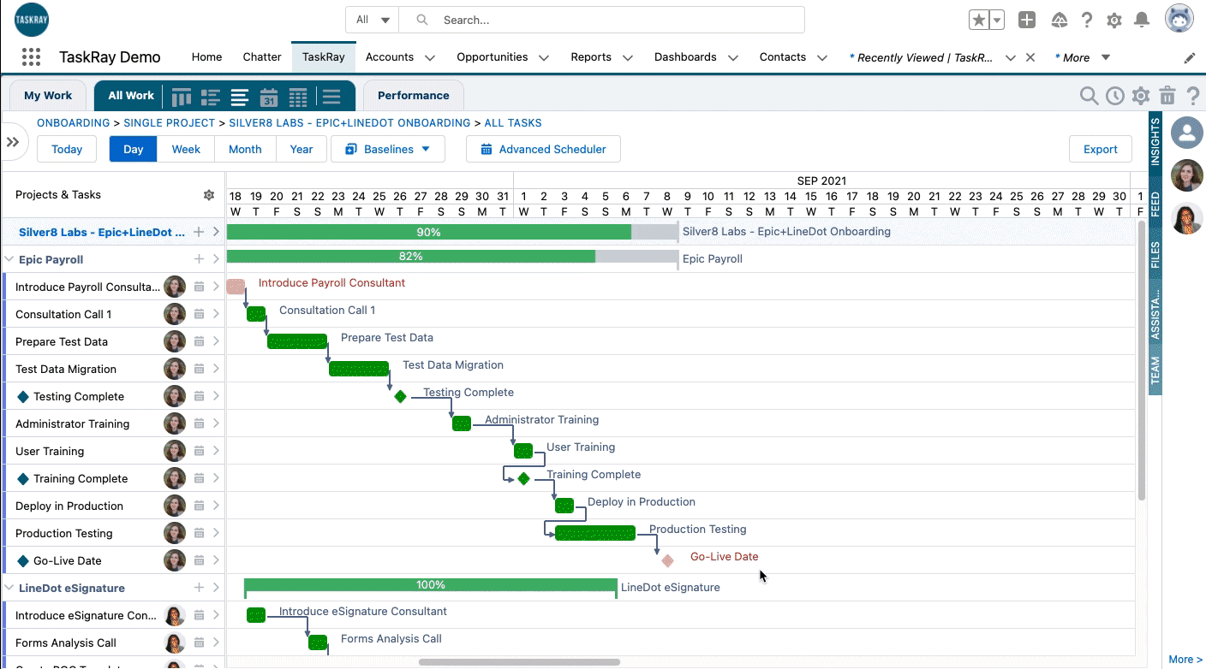Collapse the Epic Payroll group
The image size is (1206, 669).
[9, 259]
